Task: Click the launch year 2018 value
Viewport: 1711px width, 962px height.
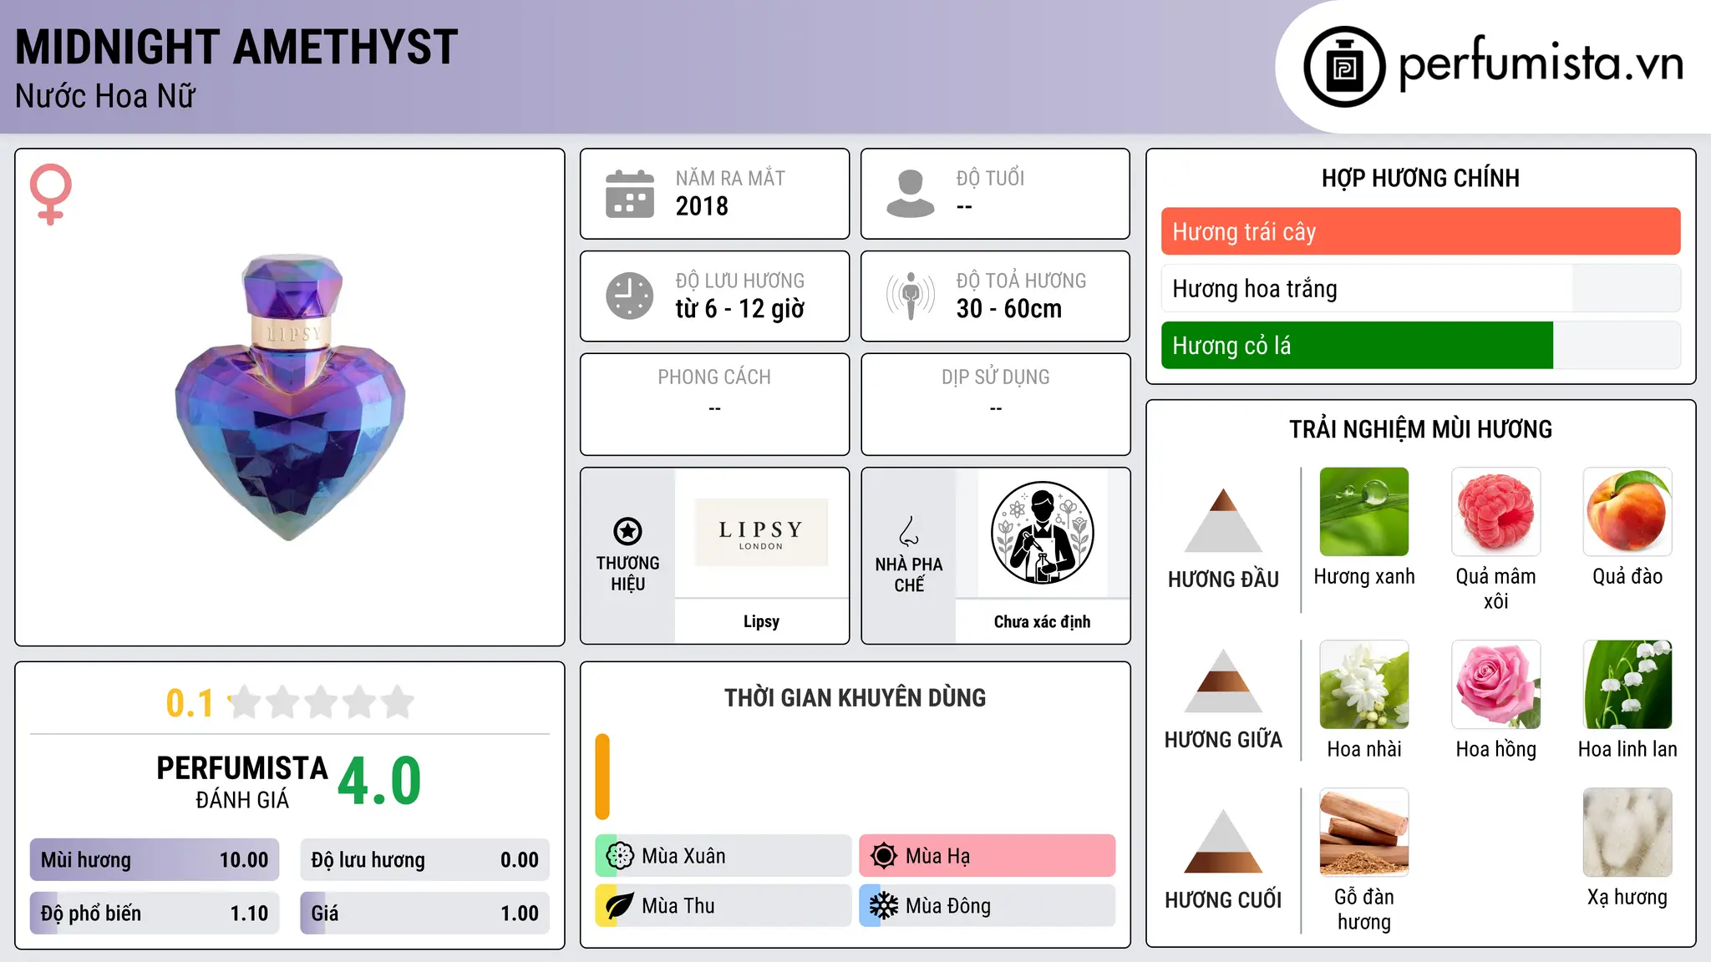Action: [702, 206]
